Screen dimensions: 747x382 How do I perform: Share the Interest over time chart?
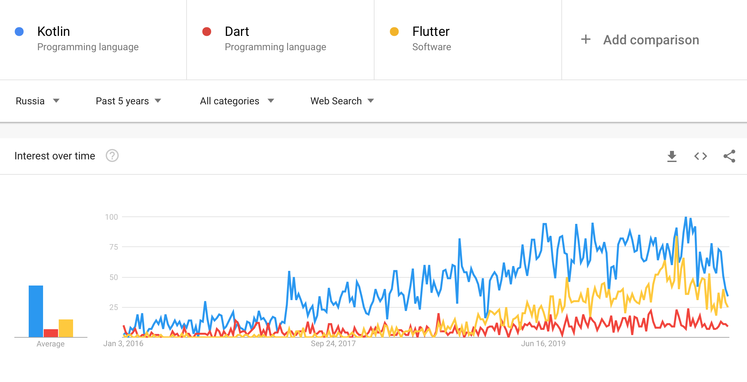729,156
